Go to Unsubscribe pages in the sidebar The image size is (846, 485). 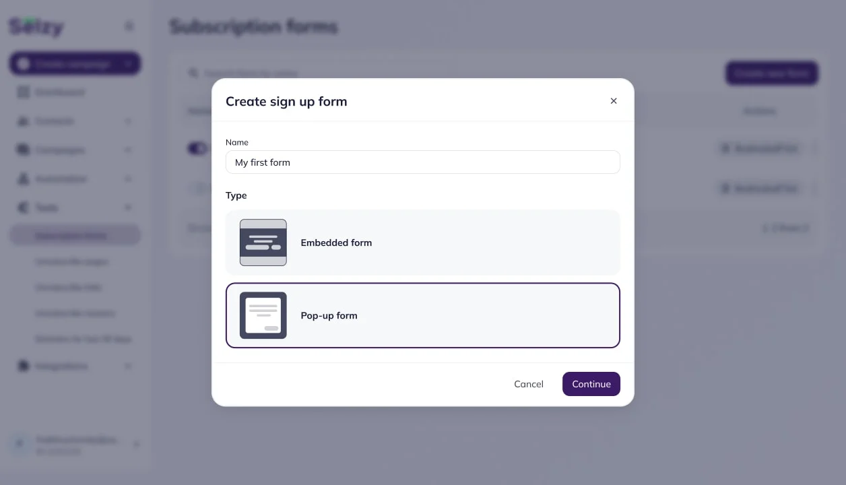71,261
